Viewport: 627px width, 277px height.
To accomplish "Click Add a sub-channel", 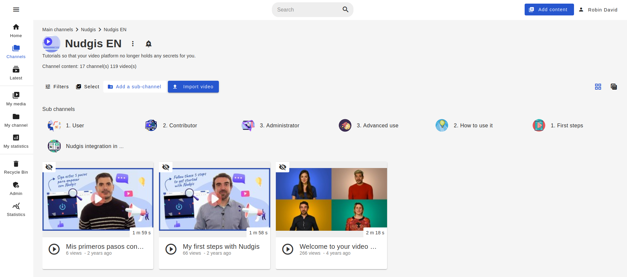I will [x=134, y=87].
